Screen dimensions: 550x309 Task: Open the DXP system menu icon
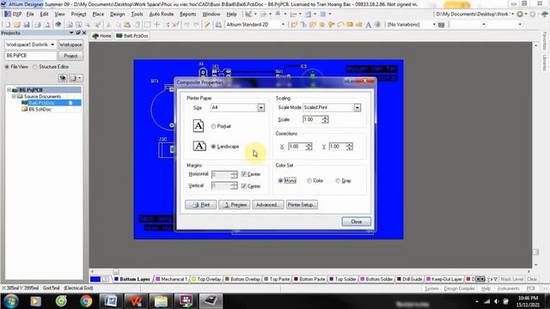pyautogui.click(x=8, y=14)
